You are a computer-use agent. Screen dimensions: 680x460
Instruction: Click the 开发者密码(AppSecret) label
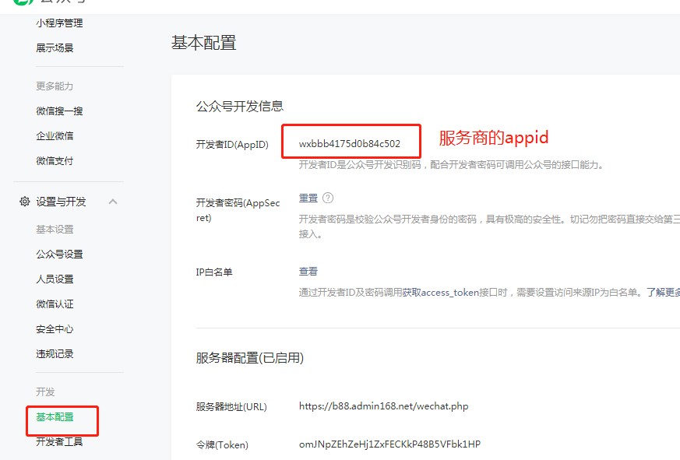pyautogui.click(x=238, y=210)
